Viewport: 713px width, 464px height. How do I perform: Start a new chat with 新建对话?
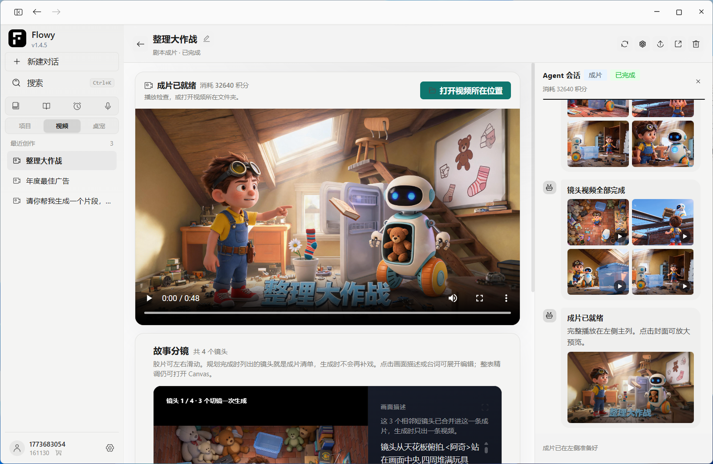tap(62, 61)
